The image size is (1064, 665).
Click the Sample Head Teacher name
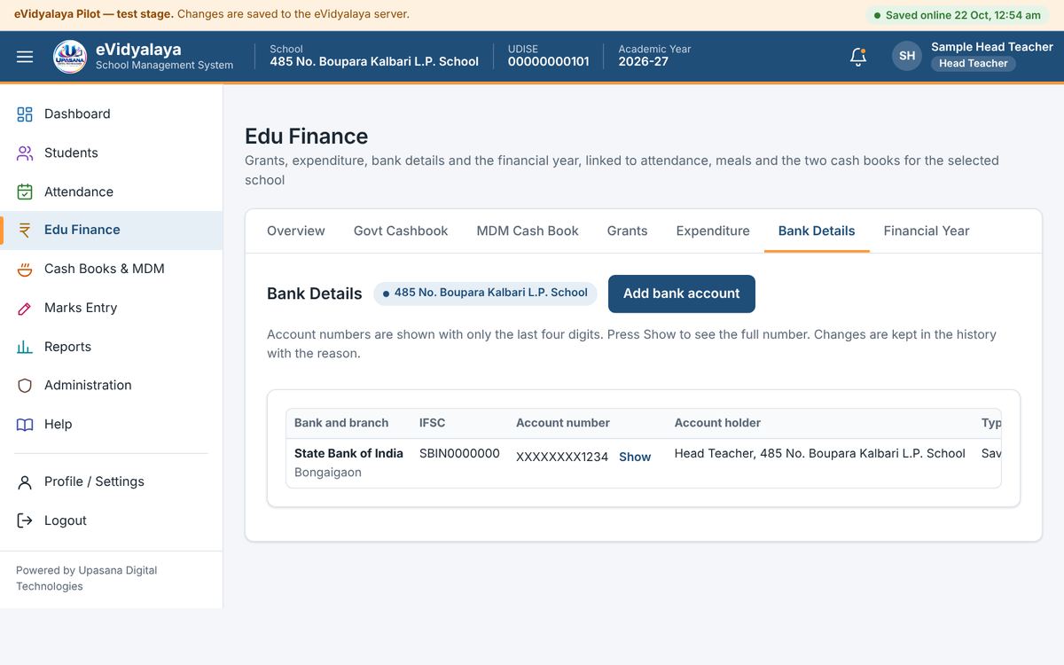(x=992, y=47)
